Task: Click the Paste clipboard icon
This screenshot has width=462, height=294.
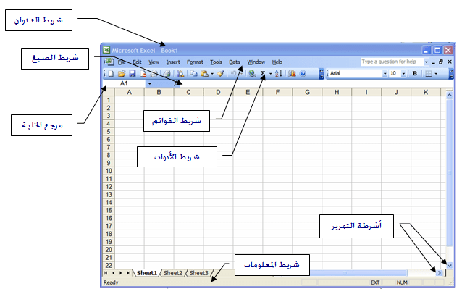Action: tap(204, 74)
